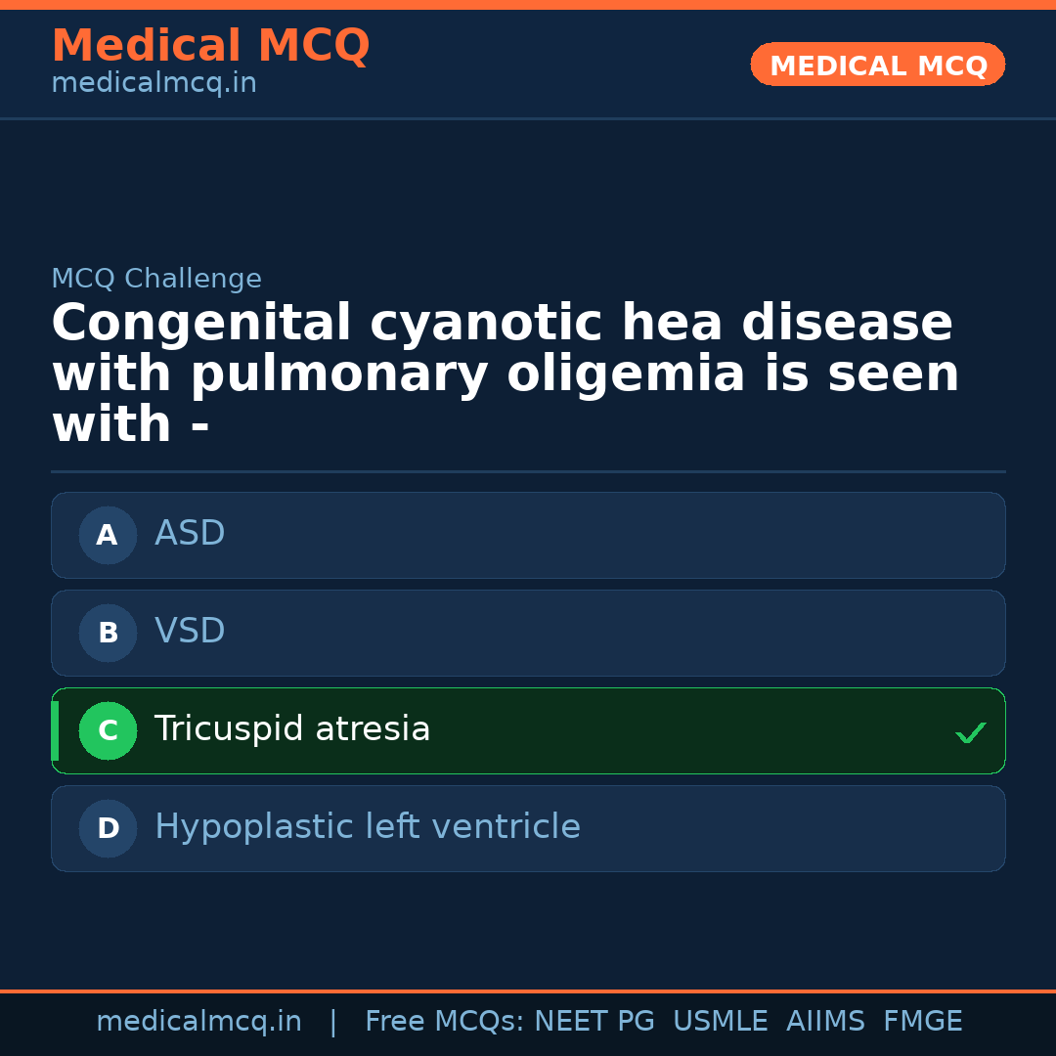Click USMLE in the footer
The width and height of the screenshot is (1056, 1056).
[720, 1022]
